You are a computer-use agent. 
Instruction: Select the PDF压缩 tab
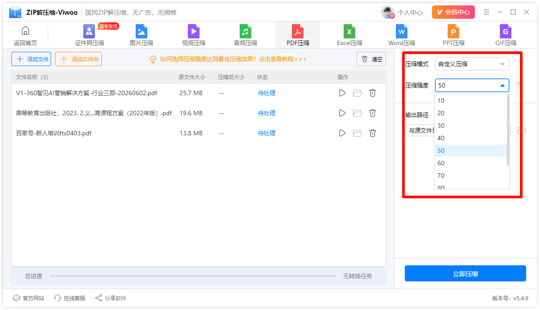(x=298, y=35)
